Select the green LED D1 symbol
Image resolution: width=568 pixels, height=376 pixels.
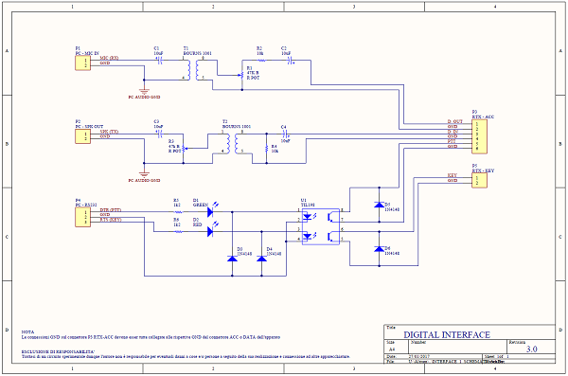point(212,210)
